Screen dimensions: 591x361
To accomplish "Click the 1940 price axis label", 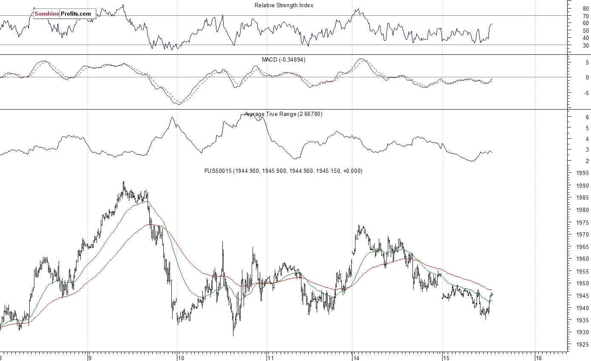I will point(583,308).
